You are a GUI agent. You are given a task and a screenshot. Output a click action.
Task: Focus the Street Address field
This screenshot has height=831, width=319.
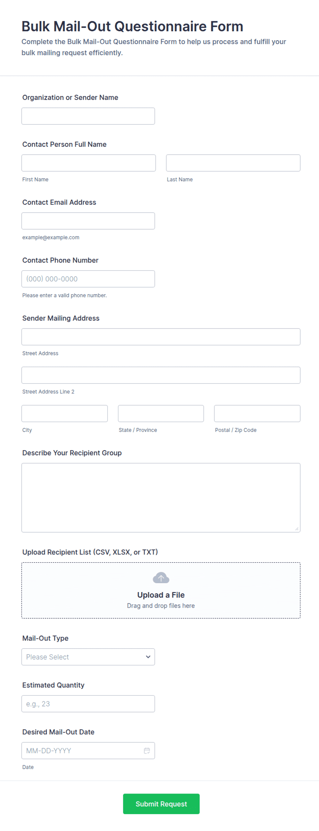click(161, 337)
